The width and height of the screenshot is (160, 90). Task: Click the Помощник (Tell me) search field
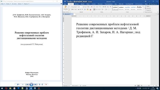click(x=139, y=4)
